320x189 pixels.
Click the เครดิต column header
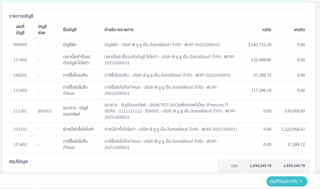click(x=299, y=30)
